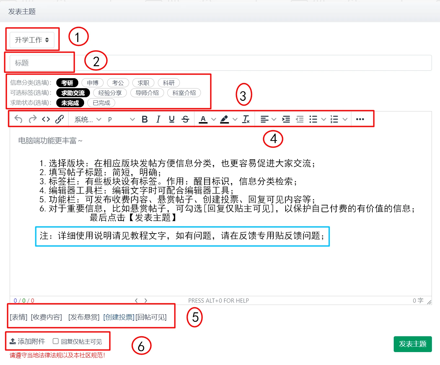
Task: Click the 发表主题 publish button
Action: tap(412, 344)
